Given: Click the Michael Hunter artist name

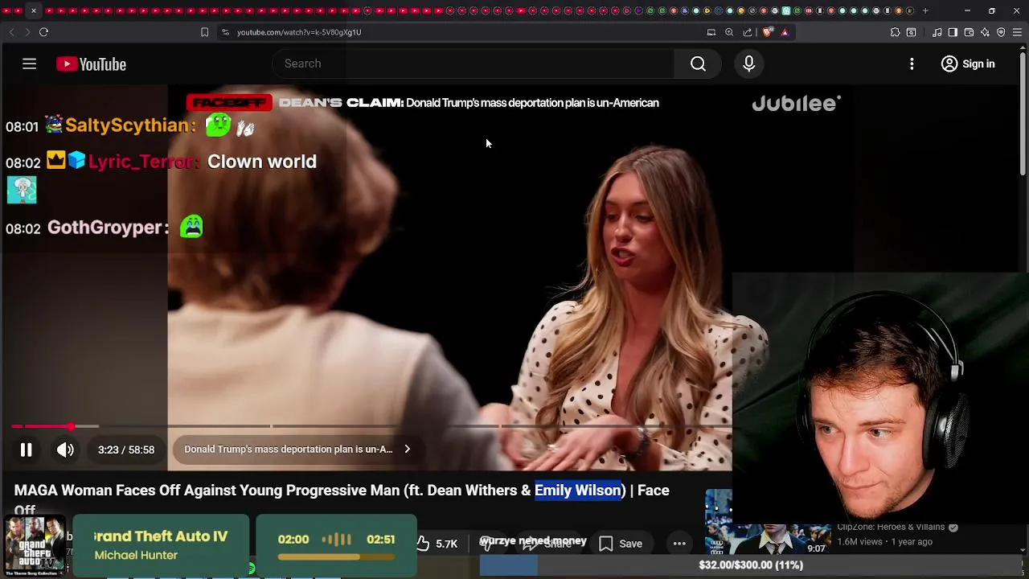Looking at the screenshot, I should pyautogui.click(x=136, y=555).
